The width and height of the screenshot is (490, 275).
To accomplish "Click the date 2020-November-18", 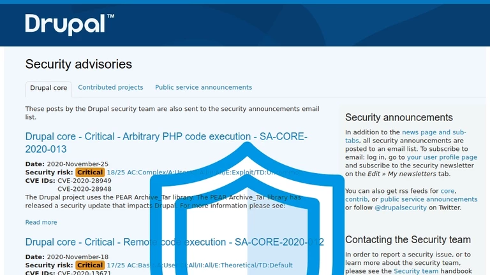I will tap(77, 257).
